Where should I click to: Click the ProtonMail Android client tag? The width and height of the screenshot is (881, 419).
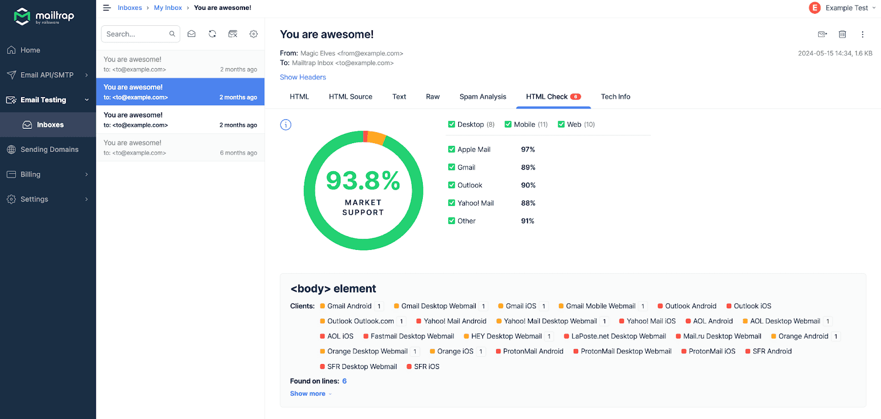[530, 351]
